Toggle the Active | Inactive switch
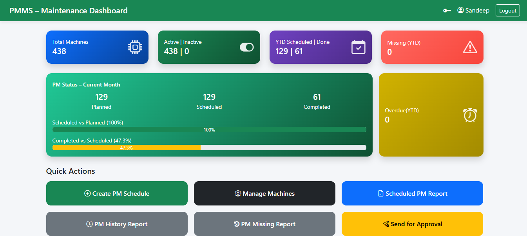Screen dimensions: 527x236 click(247, 47)
